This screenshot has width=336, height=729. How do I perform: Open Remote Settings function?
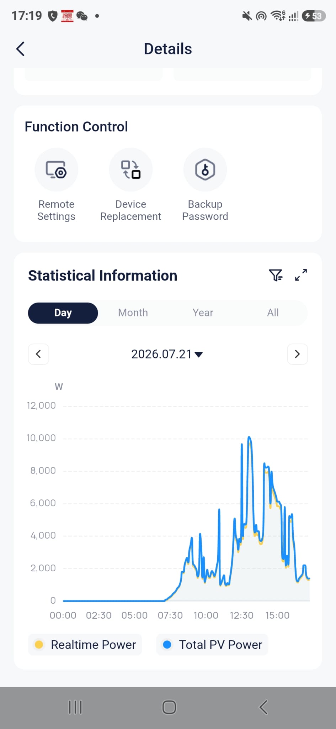[x=56, y=185]
